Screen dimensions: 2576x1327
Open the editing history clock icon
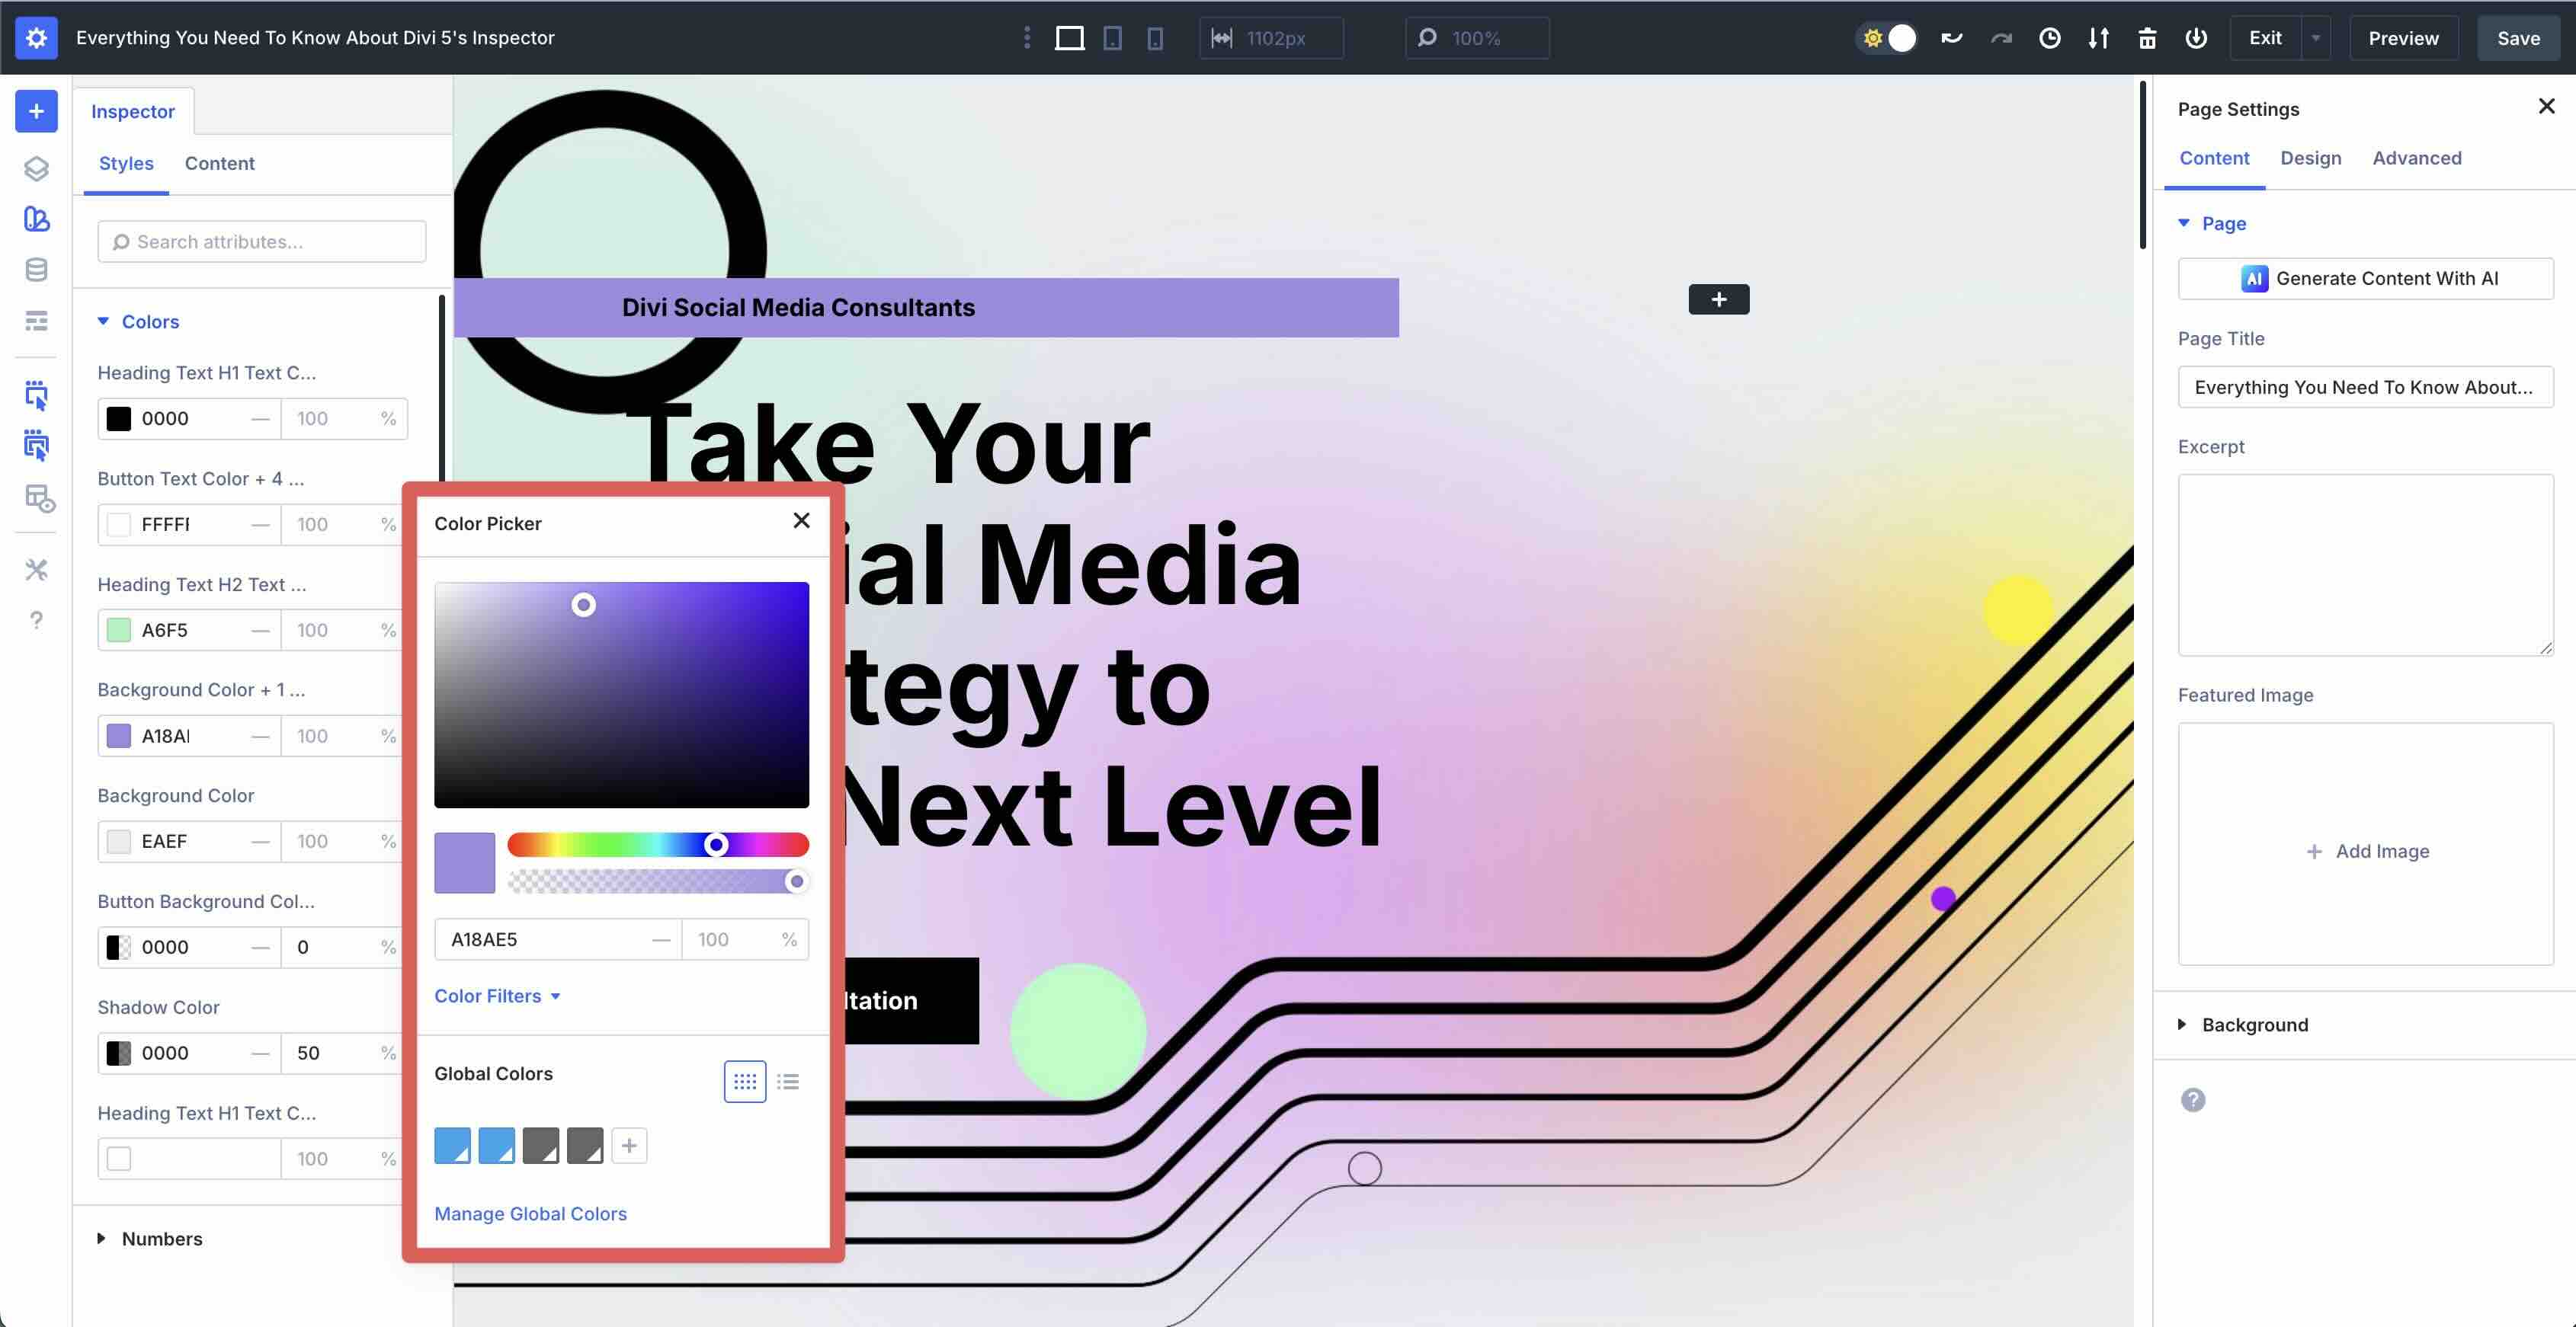click(2049, 38)
